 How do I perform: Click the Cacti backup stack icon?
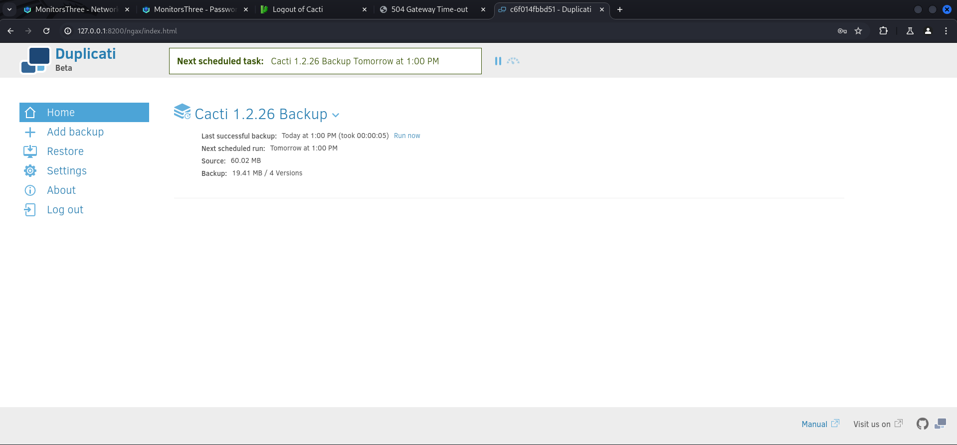coord(182,112)
